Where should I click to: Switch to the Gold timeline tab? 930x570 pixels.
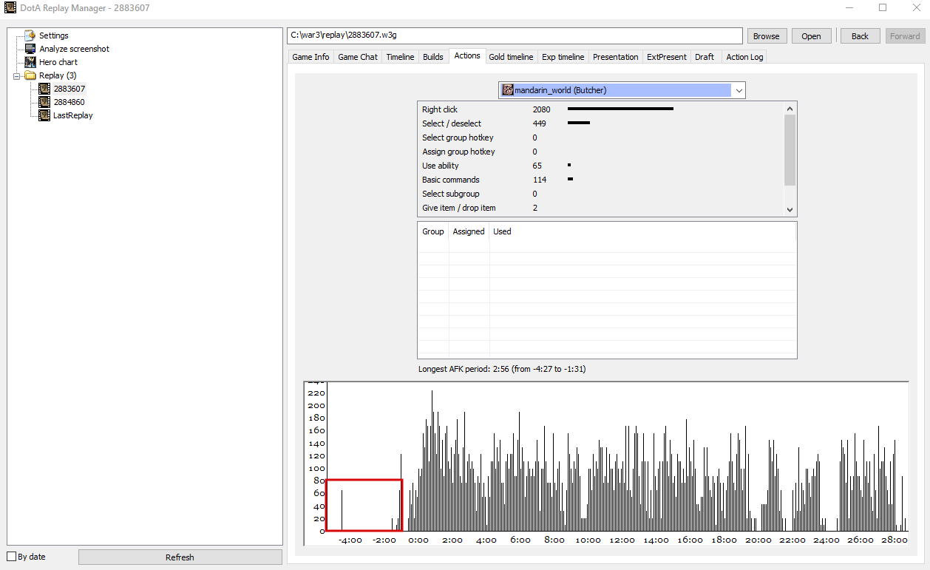click(511, 57)
